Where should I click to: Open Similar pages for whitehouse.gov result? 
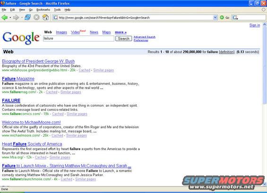(x=103, y=70)
